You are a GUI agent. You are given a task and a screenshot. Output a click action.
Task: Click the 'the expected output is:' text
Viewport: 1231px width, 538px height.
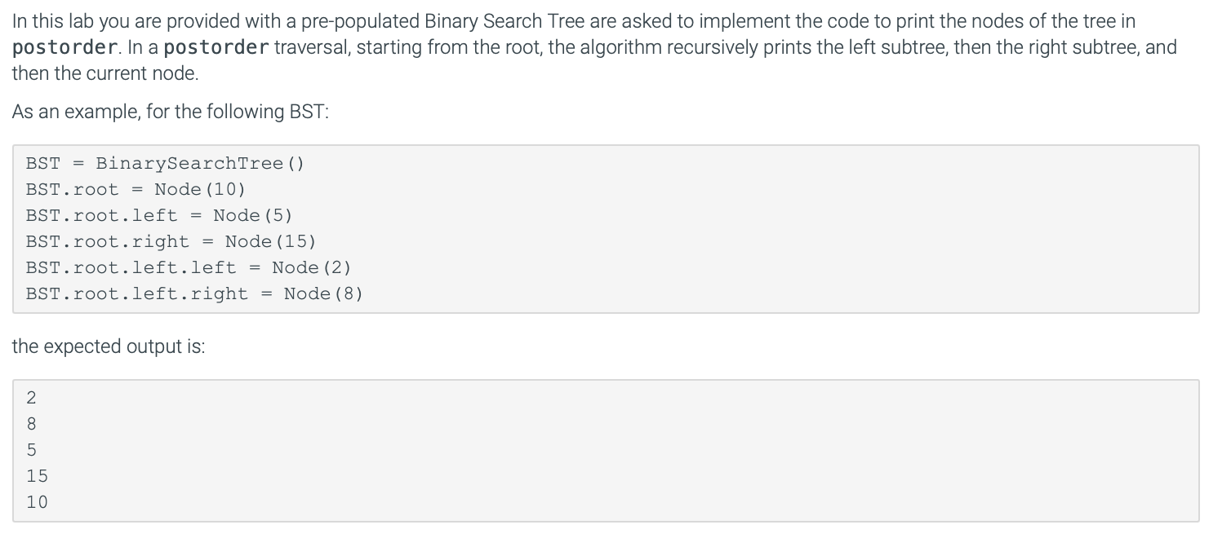click(108, 346)
